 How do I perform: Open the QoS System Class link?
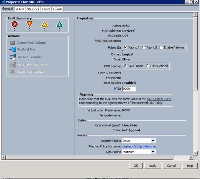tap(159, 99)
